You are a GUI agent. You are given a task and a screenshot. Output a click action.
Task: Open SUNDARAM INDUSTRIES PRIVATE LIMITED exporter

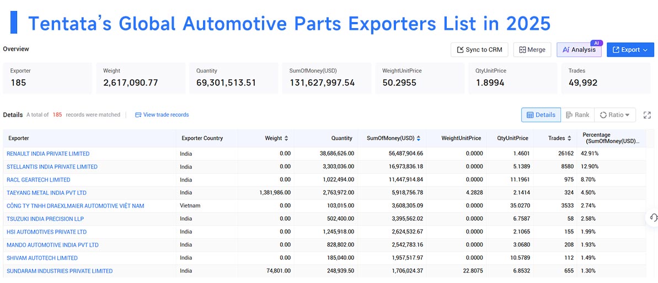point(60,271)
